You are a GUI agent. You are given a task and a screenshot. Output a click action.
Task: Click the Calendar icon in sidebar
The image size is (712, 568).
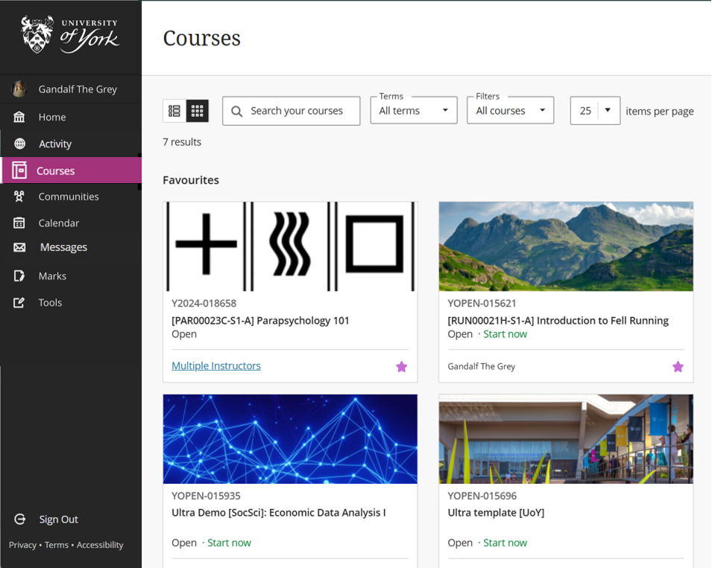tap(19, 223)
